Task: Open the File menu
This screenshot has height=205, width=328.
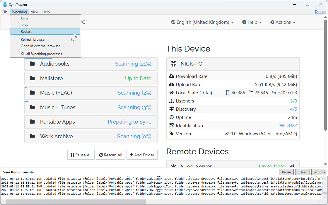Action: point(5,12)
